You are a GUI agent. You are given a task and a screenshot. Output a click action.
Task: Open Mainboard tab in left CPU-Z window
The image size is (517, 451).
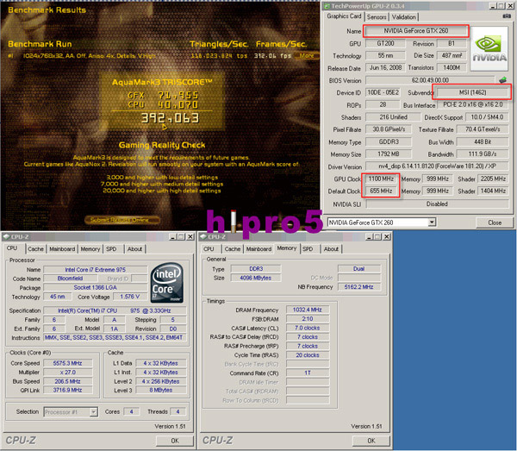coord(62,249)
